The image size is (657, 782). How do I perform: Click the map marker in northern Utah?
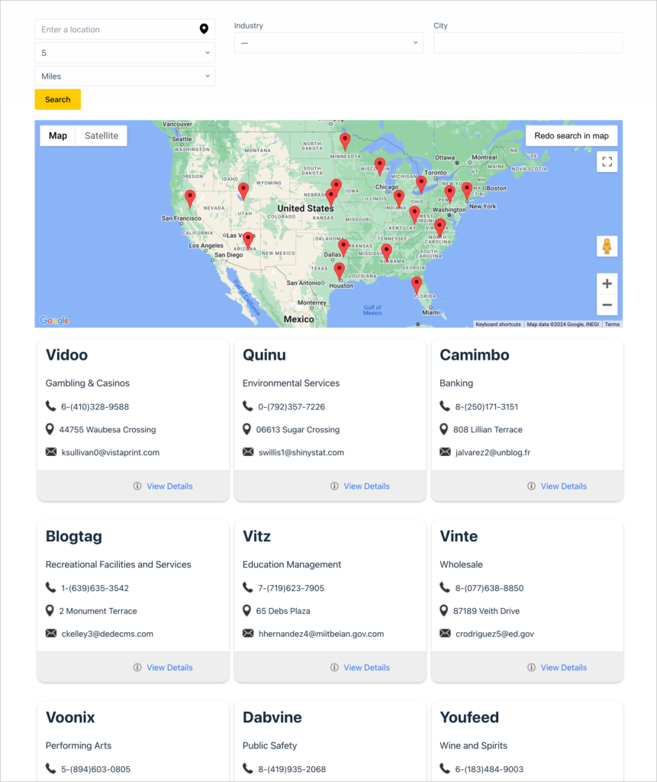pyautogui.click(x=243, y=192)
